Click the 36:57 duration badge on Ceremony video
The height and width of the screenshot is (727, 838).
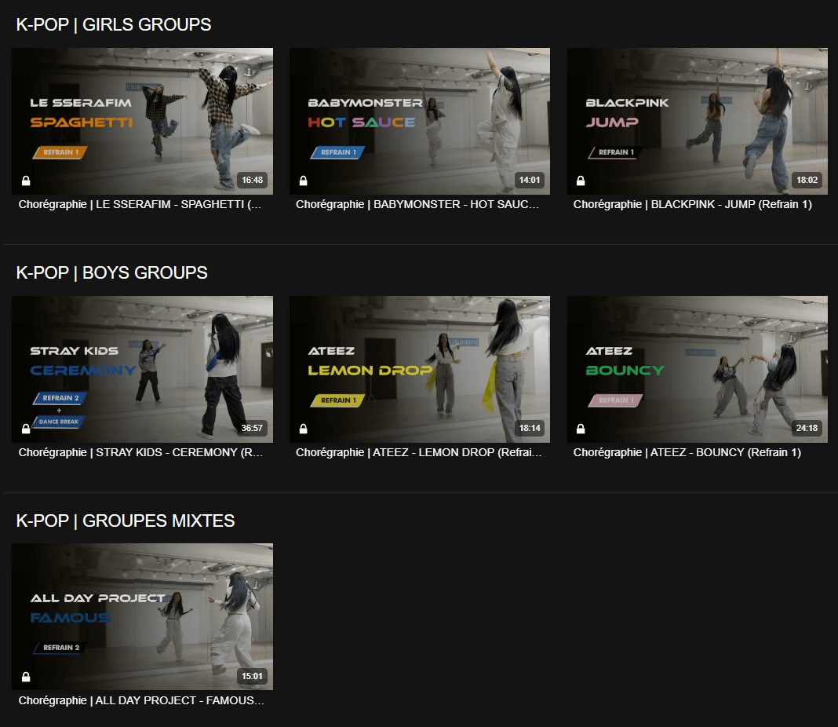click(x=252, y=429)
